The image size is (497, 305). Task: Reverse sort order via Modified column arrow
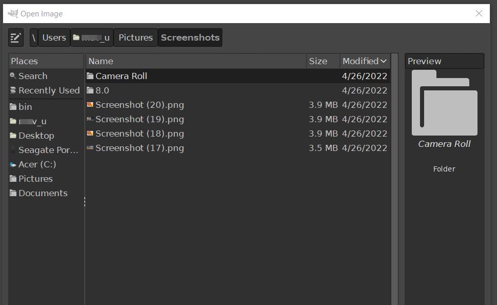tap(384, 61)
